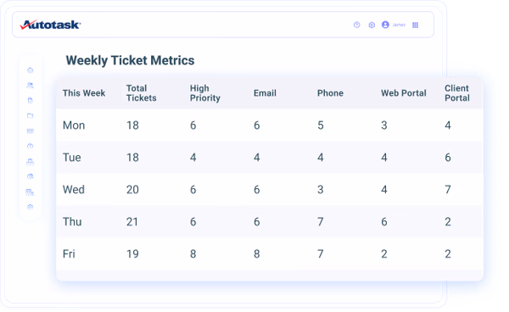This screenshot has height=312, width=509.
Task: Open the pie chart reports icon in sidebar
Action: [31, 176]
